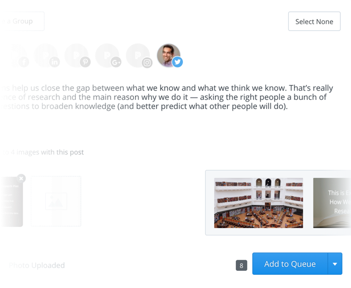The width and height of the screenshot is (351, 288).
Task: Click the blue Twitter bird badge
Action: (177, 62)
